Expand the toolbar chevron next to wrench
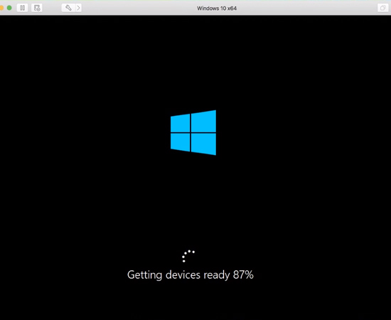 pos(78,8)
